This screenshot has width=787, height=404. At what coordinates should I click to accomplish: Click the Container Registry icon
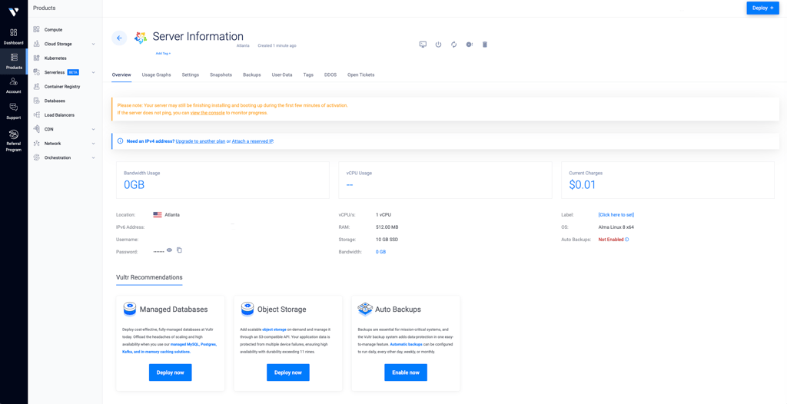tap(37, 86)
